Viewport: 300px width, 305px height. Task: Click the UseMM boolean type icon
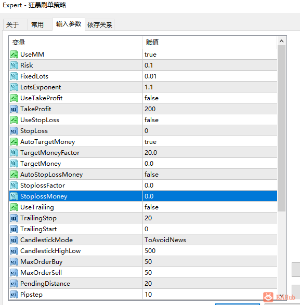(14, 55)
